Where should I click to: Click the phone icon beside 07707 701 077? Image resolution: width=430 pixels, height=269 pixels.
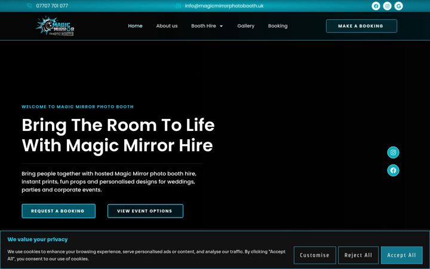(x=29, y=6)
